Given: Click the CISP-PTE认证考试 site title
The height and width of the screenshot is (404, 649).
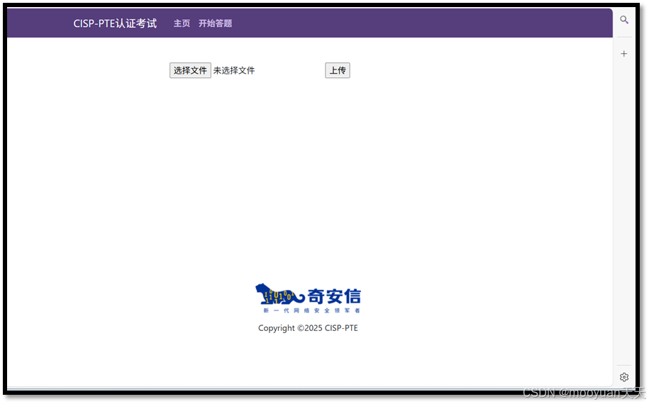Looking at the screenshot, I should (x=115, y=23).
